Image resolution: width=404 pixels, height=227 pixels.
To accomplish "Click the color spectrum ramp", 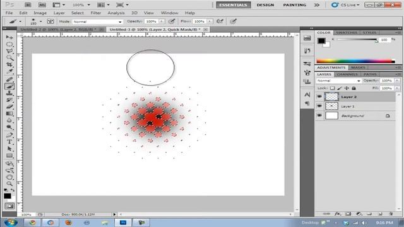I will (x=355, y=61).
